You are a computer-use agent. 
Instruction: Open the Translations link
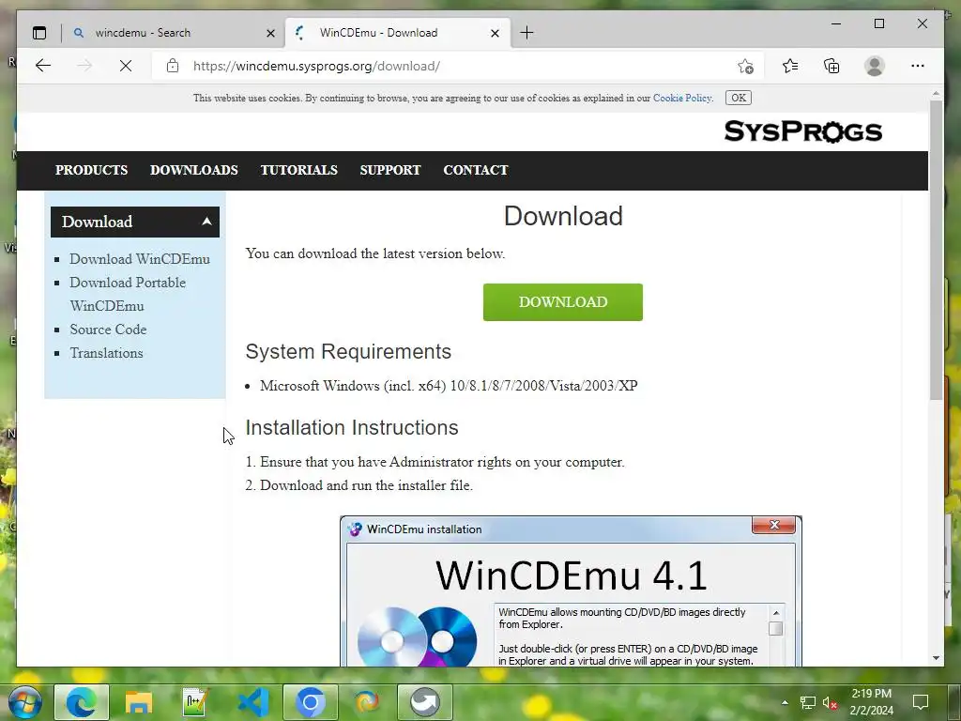pos(106,353)
